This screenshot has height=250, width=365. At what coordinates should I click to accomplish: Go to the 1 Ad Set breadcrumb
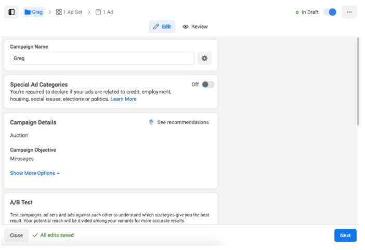click(x=73, y=12)
